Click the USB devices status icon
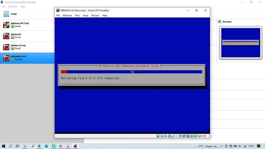This screenshot has height=149, width=265. point(173,136)
